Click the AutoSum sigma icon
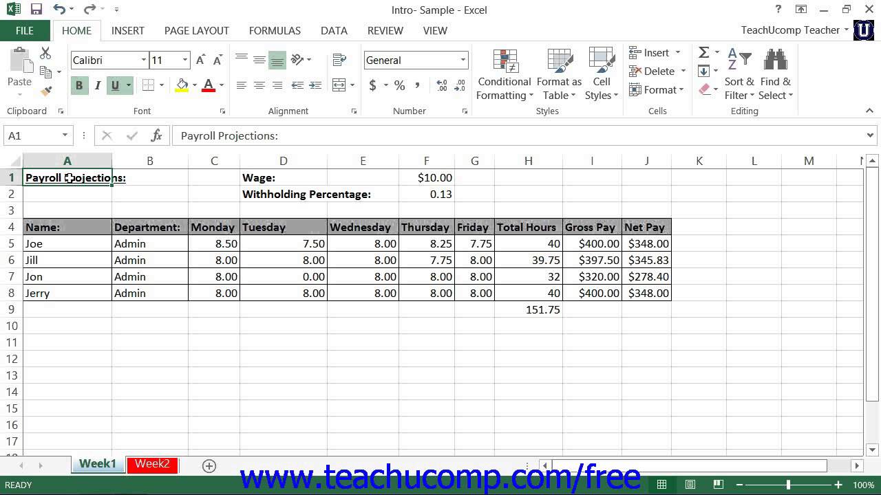Viewport: 881px width, 495px height. [704, 53]
